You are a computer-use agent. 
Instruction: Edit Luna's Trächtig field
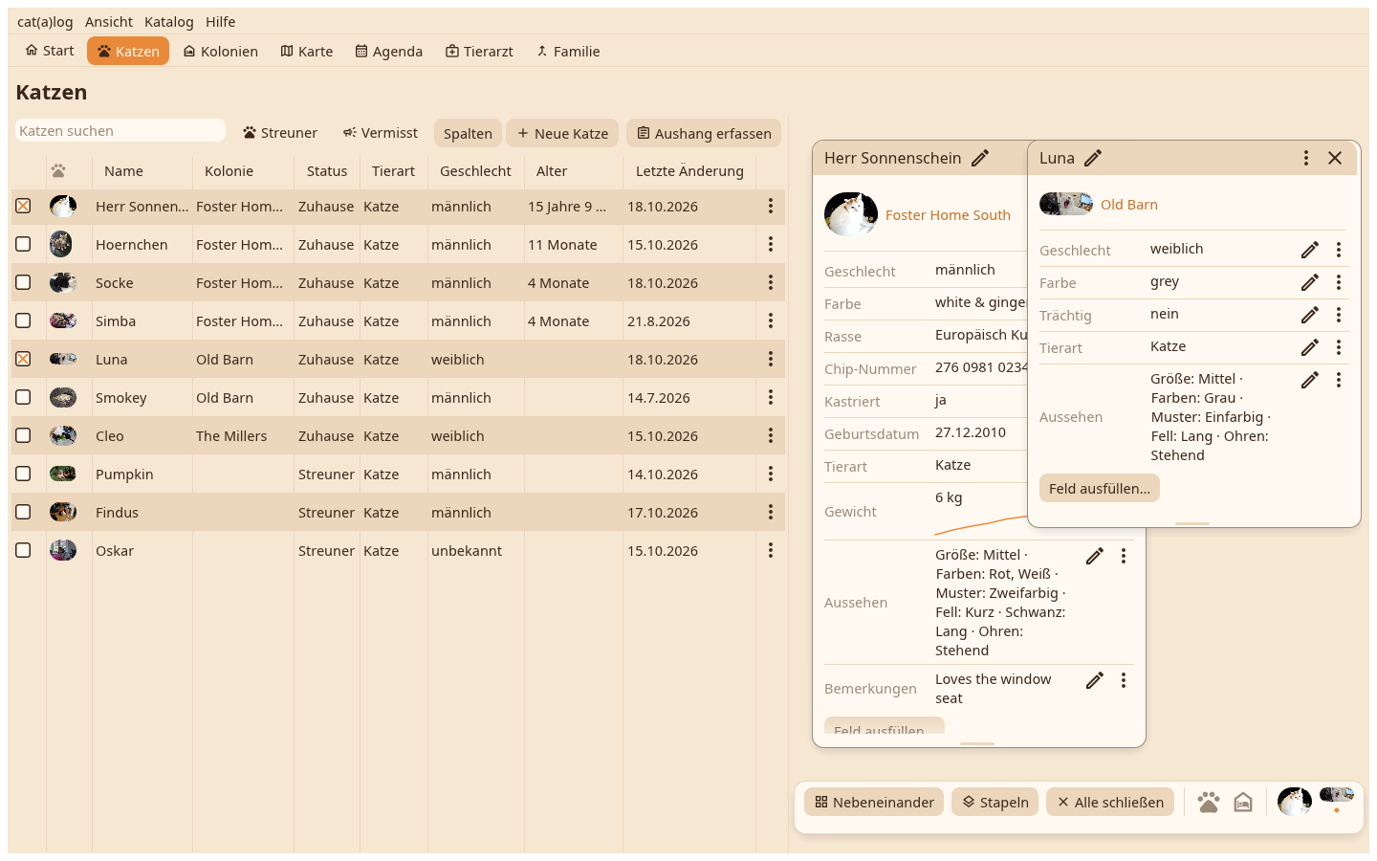click(x=1310, y=315)
